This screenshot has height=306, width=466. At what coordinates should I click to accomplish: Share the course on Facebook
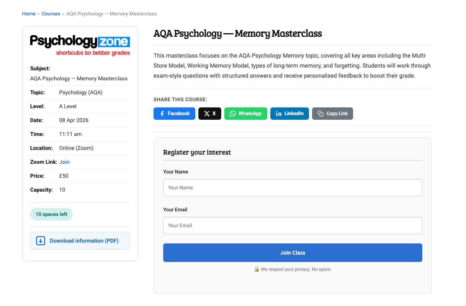pos(174,114)
